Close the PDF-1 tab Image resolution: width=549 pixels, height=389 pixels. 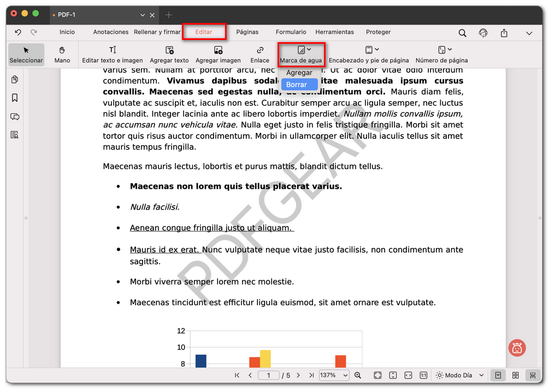pos(152,15)
